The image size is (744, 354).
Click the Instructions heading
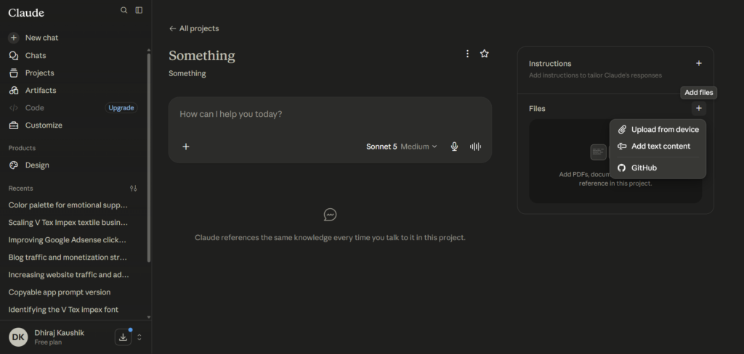tap(550, 64)
